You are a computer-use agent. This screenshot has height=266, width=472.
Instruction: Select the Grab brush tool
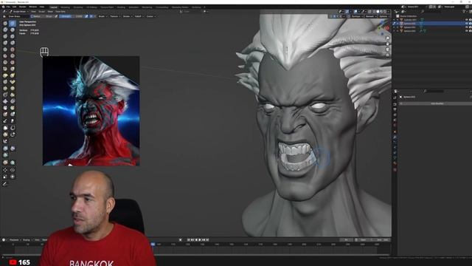point(13,69)
